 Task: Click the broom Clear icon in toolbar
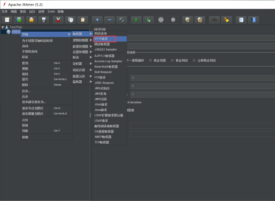[x=226, y=20]
